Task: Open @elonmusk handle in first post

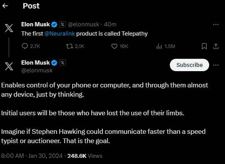Action: [x=83, y=24]
